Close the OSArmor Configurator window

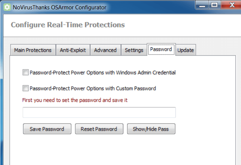click(232, 5)
